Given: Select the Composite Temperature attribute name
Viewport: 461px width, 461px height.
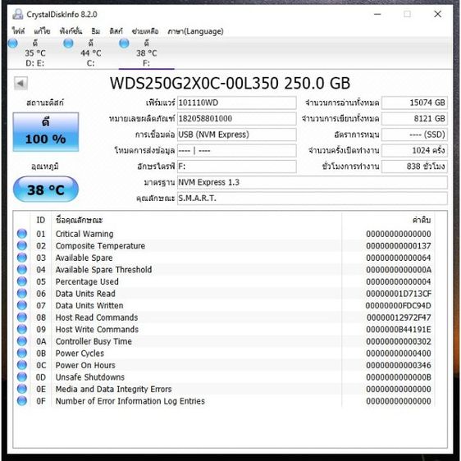Looking at the screenshot, I should pos(100,246).
